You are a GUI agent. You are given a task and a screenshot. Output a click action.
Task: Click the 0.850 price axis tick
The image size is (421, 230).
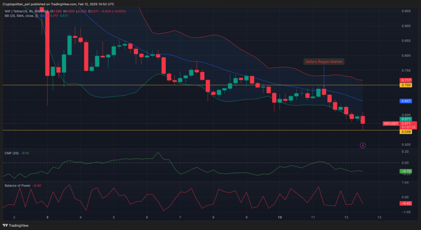click(406, 41)
